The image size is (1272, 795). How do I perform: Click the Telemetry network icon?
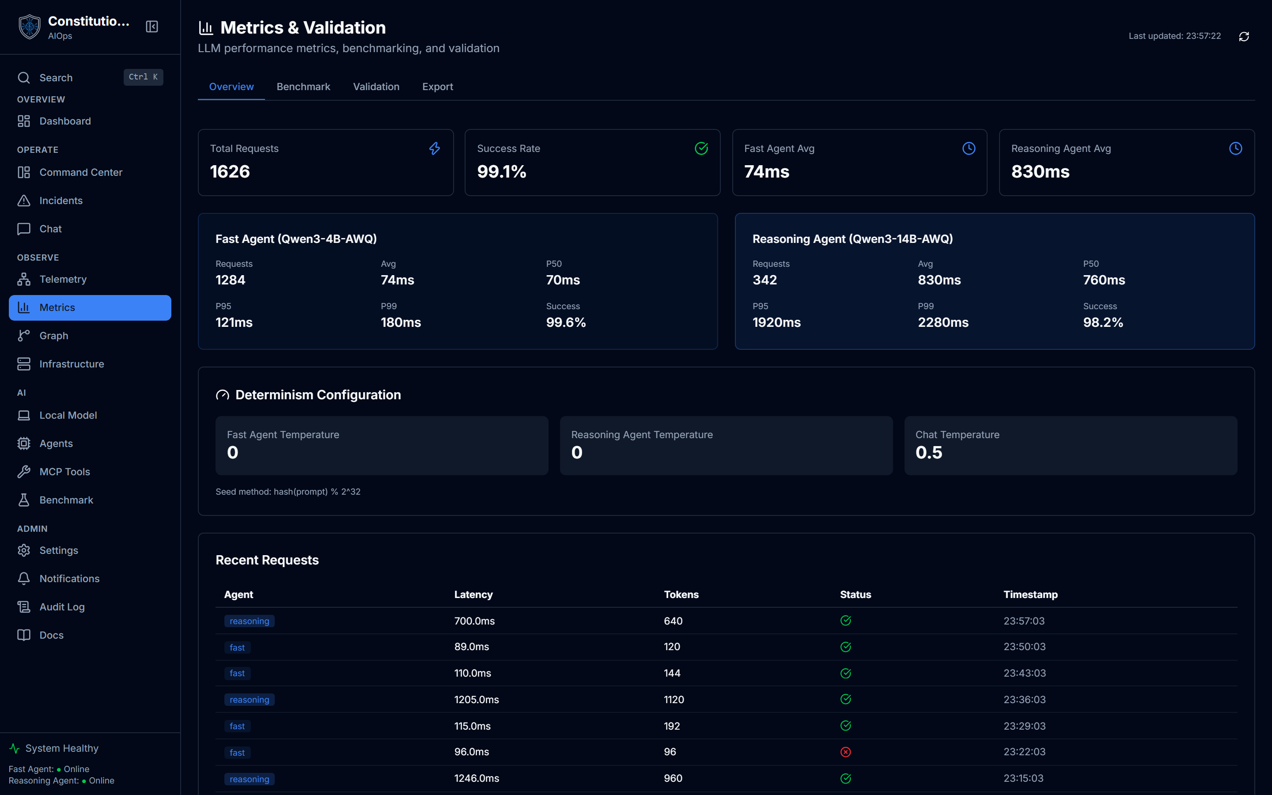point(24,279)
